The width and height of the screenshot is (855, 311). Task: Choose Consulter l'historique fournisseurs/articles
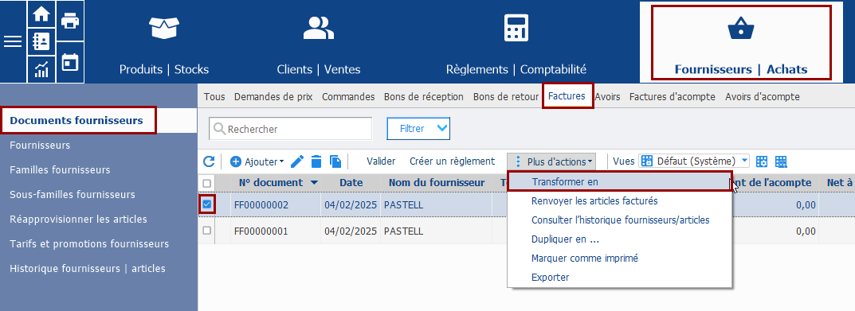[621, 220]
